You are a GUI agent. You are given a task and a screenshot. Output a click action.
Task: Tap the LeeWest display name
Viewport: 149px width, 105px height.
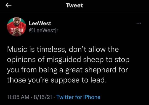40,23
